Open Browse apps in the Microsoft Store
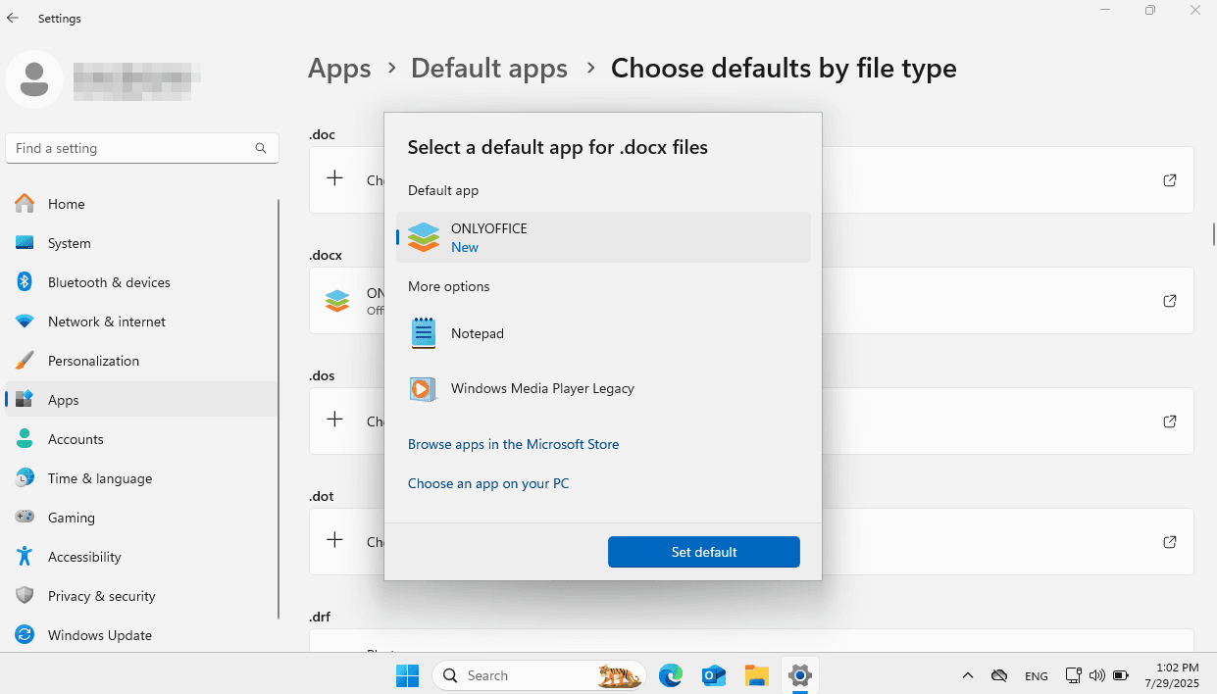 (x=513, y=444)
